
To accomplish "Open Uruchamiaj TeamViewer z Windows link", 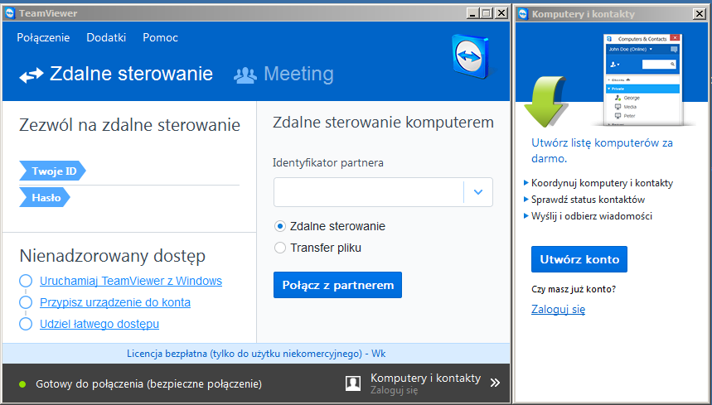I will coord(131,281).
